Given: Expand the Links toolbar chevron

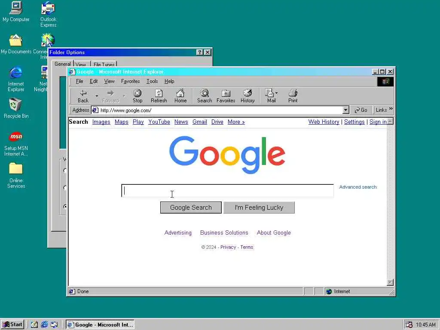Looking at the screenshot, I should tap(391, 109).
